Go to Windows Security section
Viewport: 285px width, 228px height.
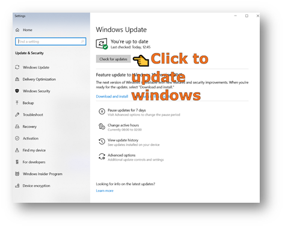coord(36,91)
